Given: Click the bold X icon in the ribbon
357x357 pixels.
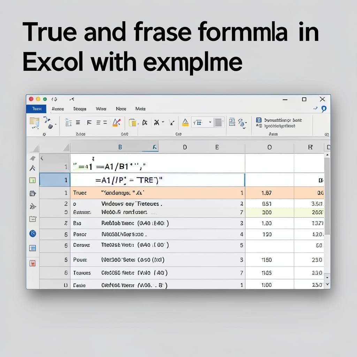Looking at the screenshot, I should pyautogui.click(x=157, y=123).
